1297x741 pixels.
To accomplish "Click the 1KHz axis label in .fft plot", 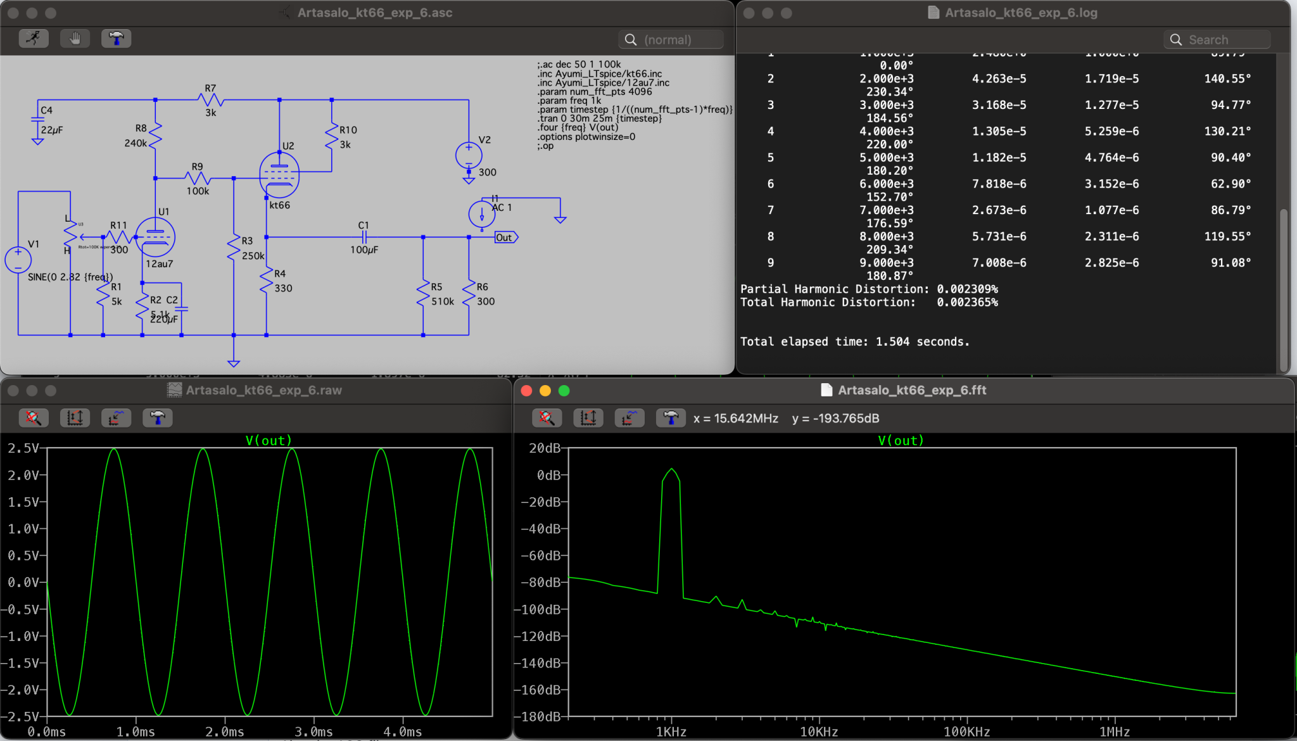I will point(671,732).
